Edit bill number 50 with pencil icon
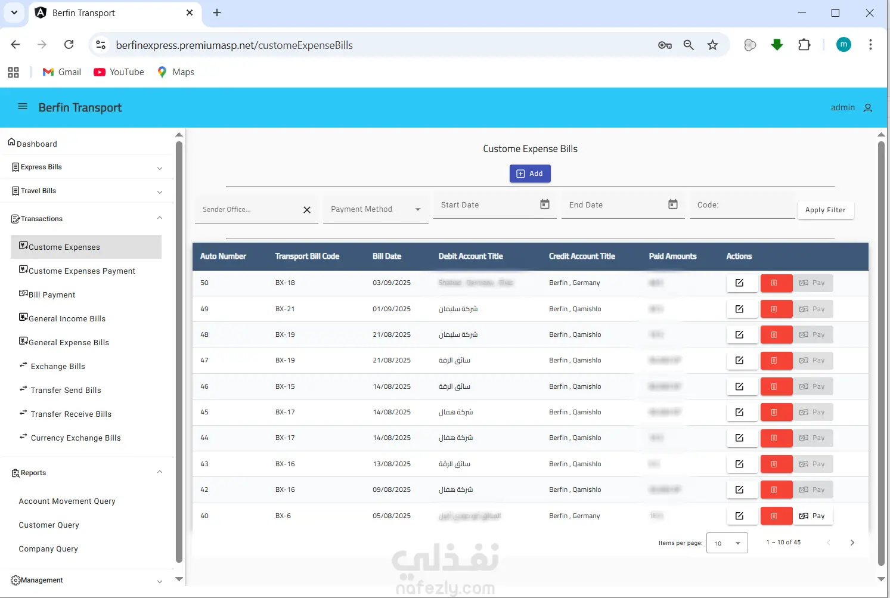Screen dimensions: 890x598 [739, 283]
